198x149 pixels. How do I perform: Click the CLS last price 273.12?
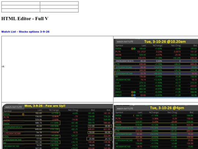click(x=142, y=83)
